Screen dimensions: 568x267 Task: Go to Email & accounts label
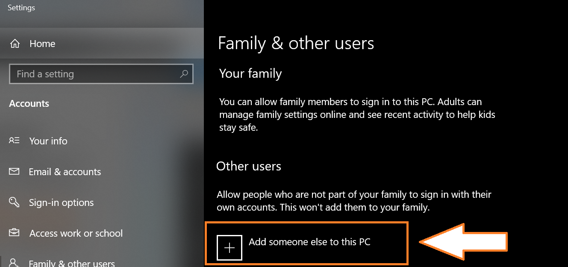pos(65,172)
